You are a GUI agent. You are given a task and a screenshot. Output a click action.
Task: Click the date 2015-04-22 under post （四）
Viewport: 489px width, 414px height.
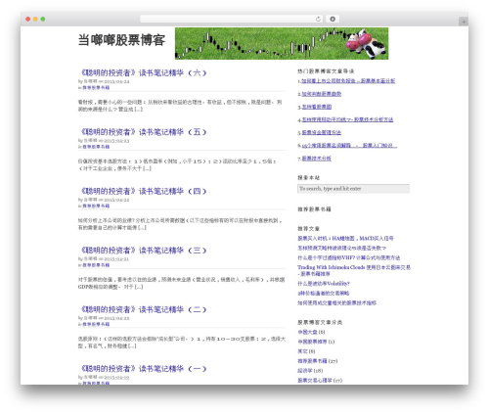pyautogui.click(x=116, y=200)
